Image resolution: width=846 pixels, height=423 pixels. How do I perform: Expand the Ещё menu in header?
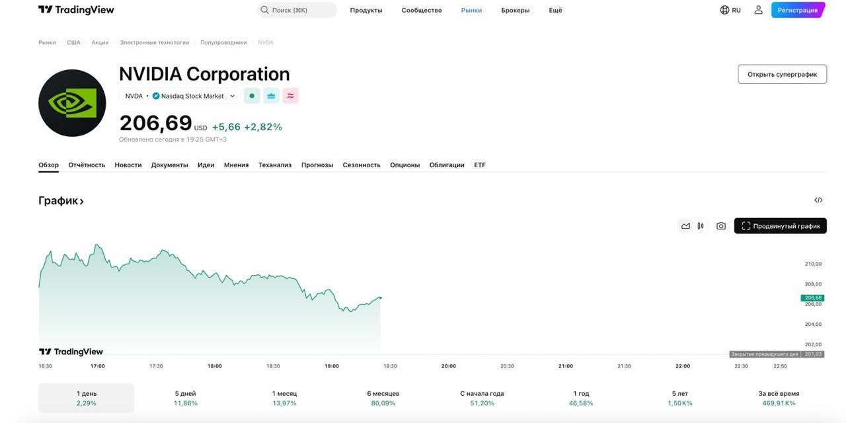tap(555, 10)
